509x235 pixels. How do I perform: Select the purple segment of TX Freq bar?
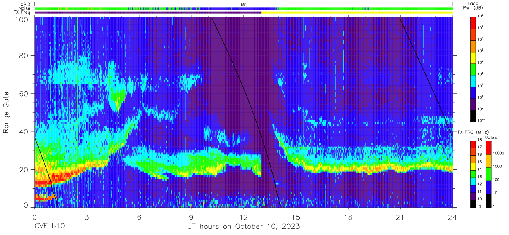coord(148,12)
